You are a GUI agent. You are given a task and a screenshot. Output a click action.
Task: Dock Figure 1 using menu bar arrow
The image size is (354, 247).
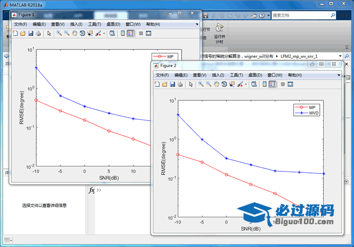point(197,24)
